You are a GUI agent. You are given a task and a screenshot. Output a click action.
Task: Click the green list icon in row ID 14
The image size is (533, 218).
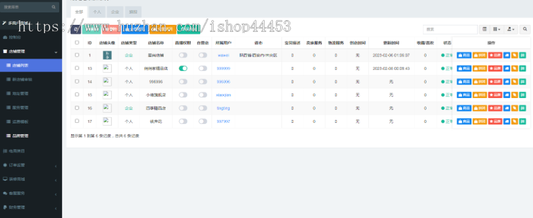tap(522, 82)
